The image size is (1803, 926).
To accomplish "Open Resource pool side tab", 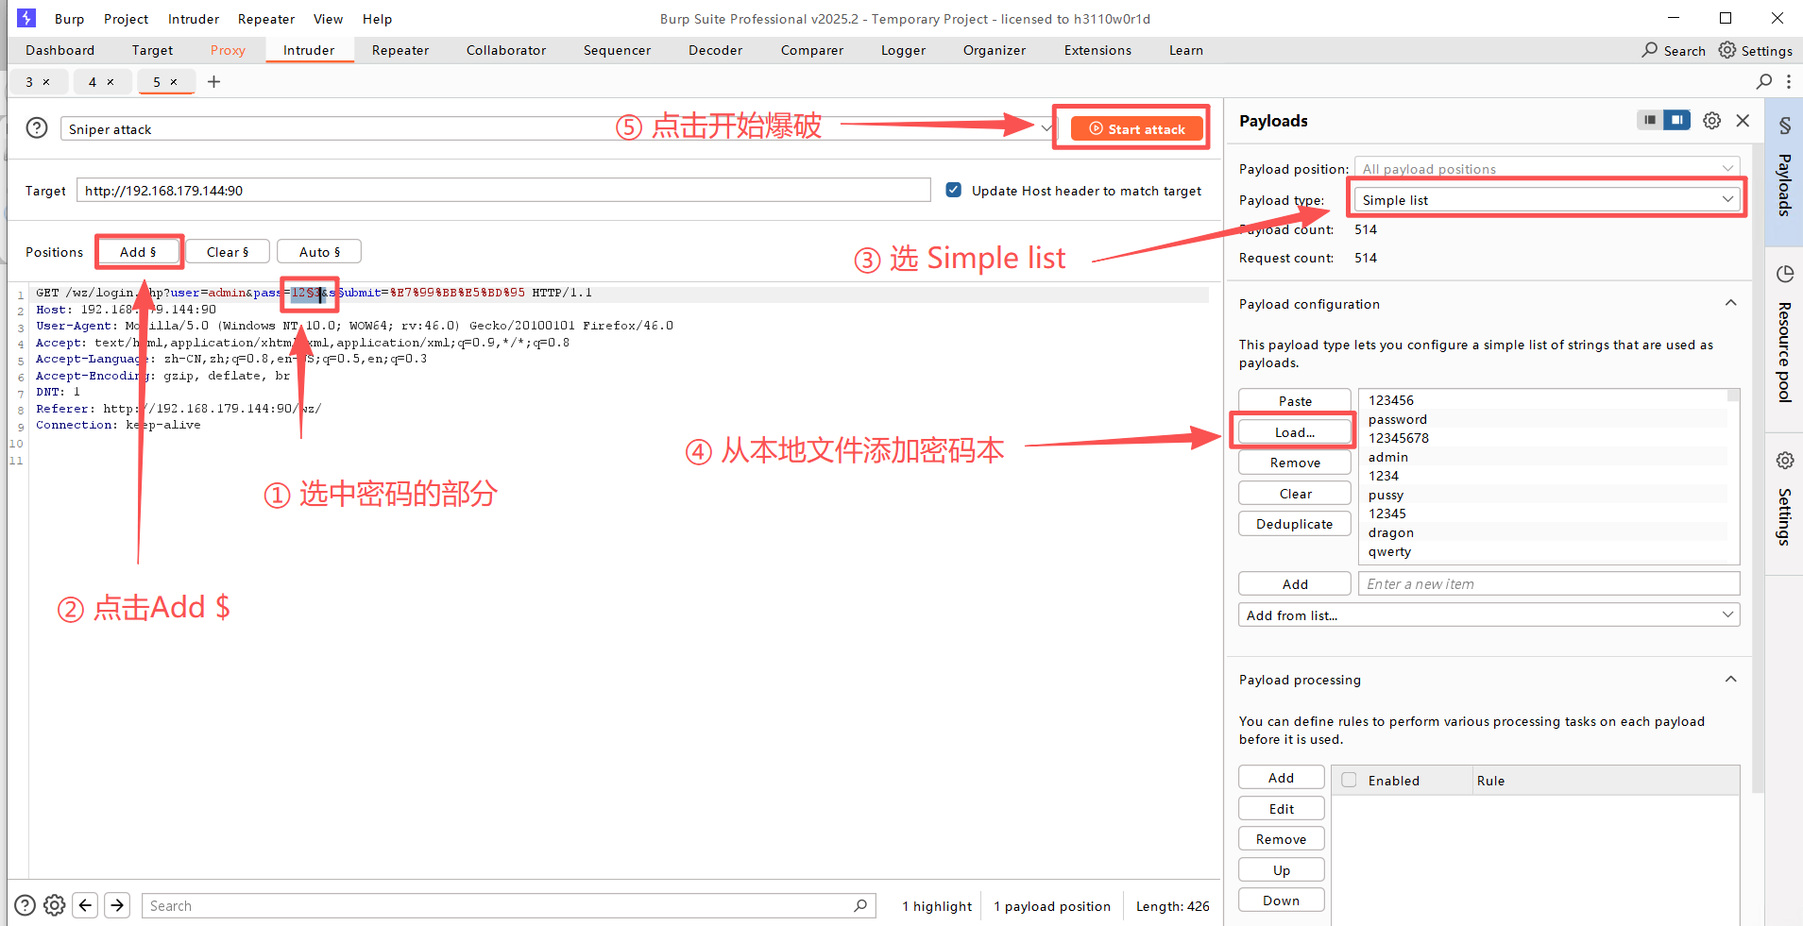I will coord(1785,338).
